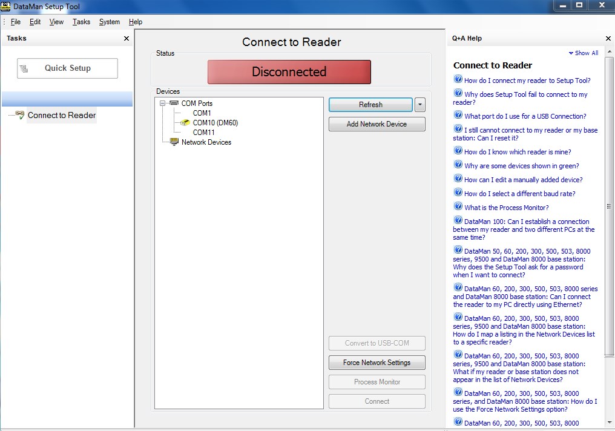Click the Network Devices icon
The width and height of the screenshot is (615, 431).
(x=174, y=142)
